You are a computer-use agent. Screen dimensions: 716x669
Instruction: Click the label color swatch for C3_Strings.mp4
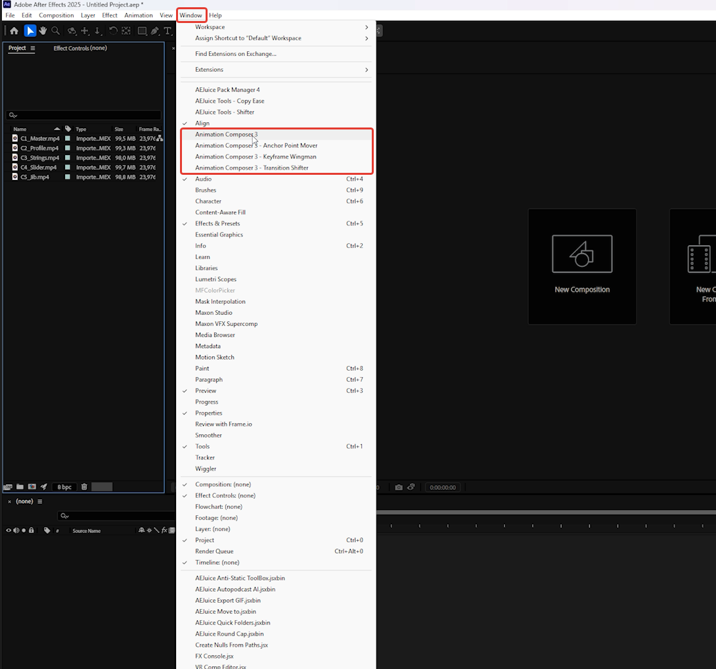pyautogui.click(x=68, y=158)
